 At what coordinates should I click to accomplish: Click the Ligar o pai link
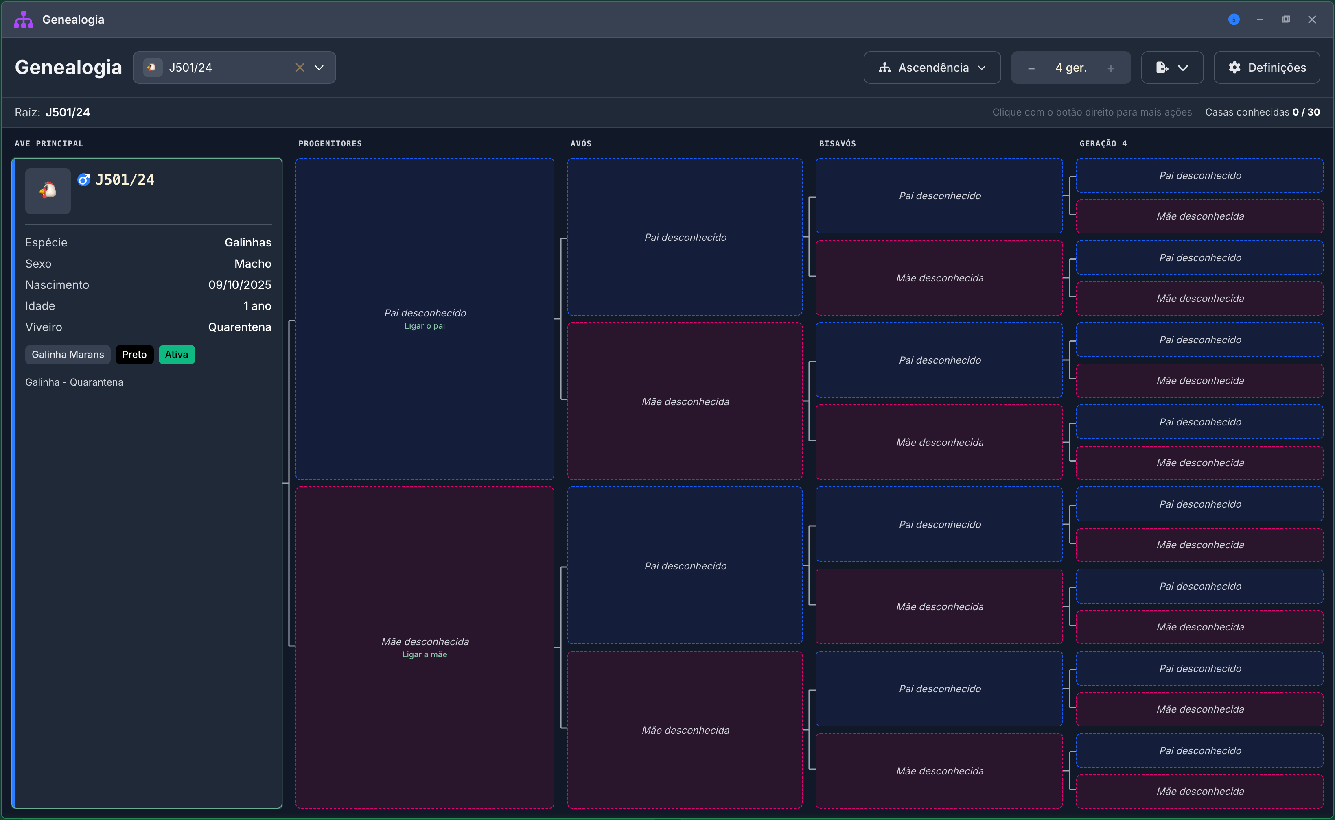point(425,326)
